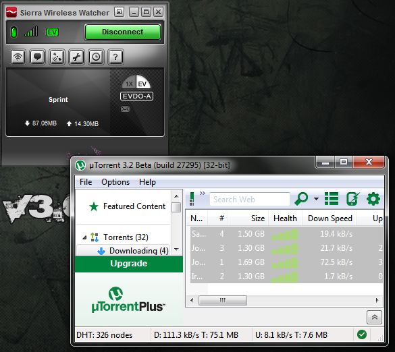Click the green toolbar status icon
Viewport: 395px width, 352px height.
[192, 199]
